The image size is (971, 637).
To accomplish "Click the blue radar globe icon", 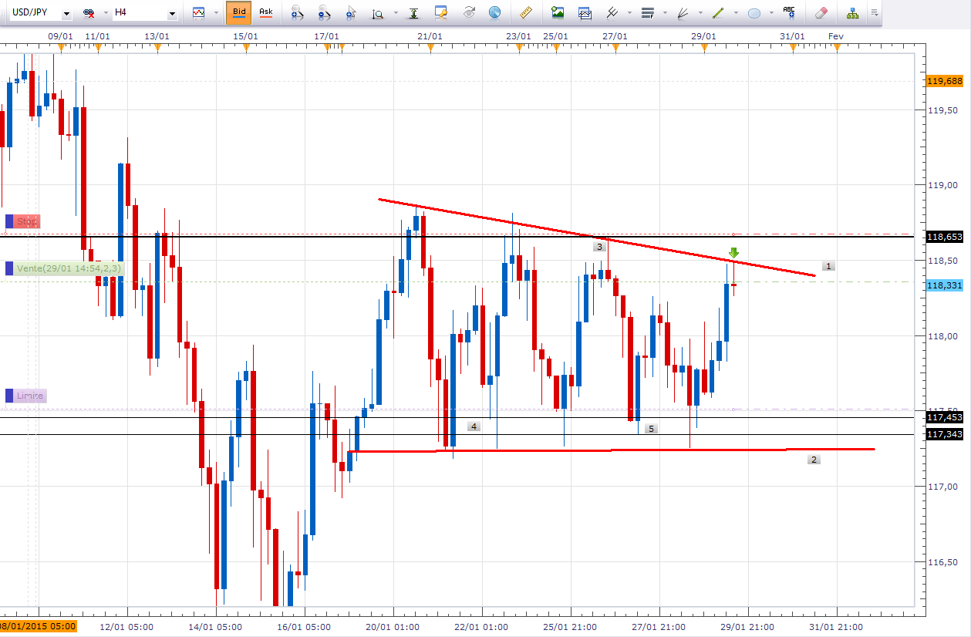I will pyautogui.click(x=494, y=12).
